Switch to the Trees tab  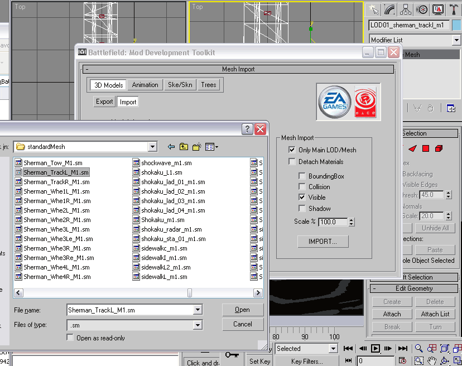coord(209,85)
